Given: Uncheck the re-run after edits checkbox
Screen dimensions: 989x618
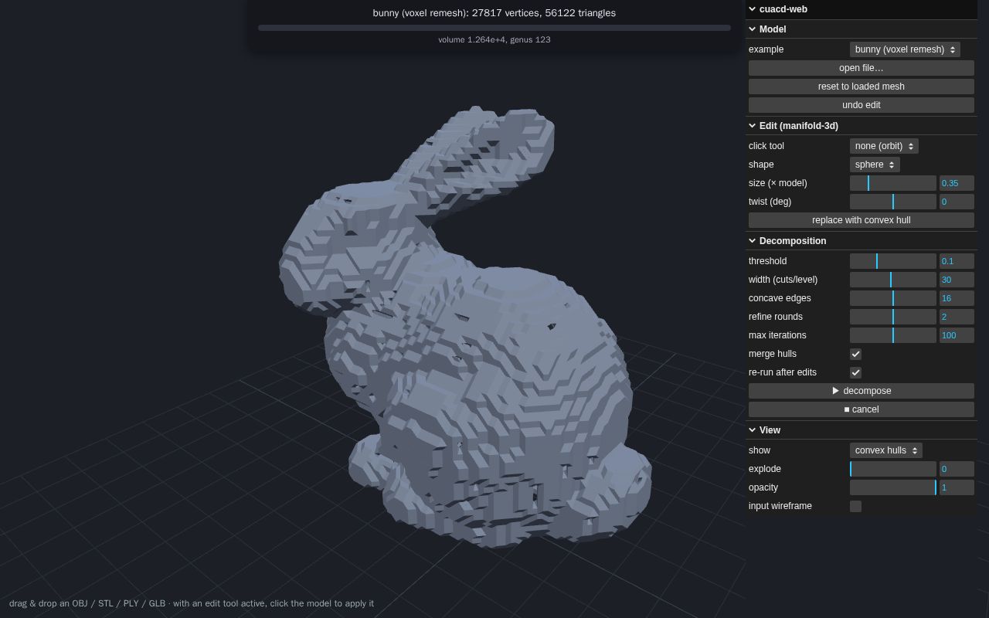Looking at the screenshot, I should point(855,372).
